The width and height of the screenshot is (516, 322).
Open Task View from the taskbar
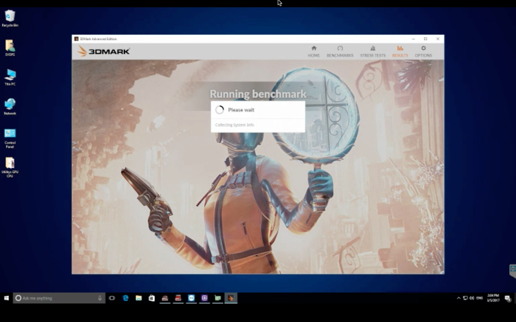pos(112,298)
